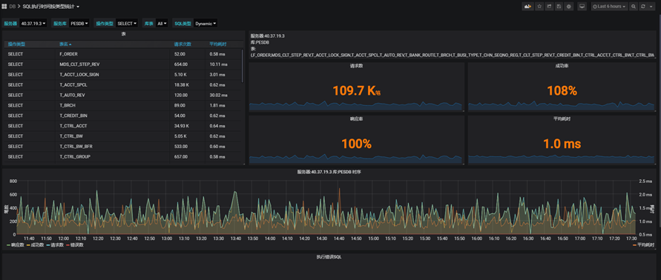Click the T_ACCT_SPCL table name cell
661x280 pixels.
tap(73, 84)
